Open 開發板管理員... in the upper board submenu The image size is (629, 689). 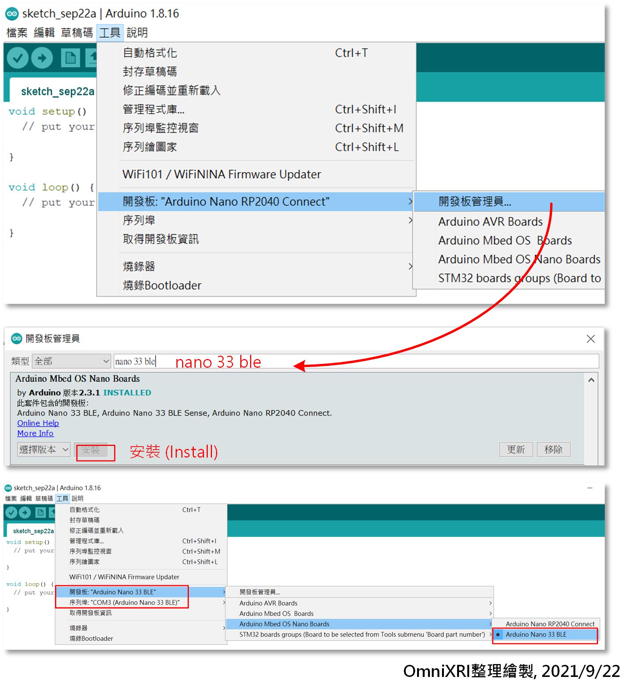click(509, 202)
